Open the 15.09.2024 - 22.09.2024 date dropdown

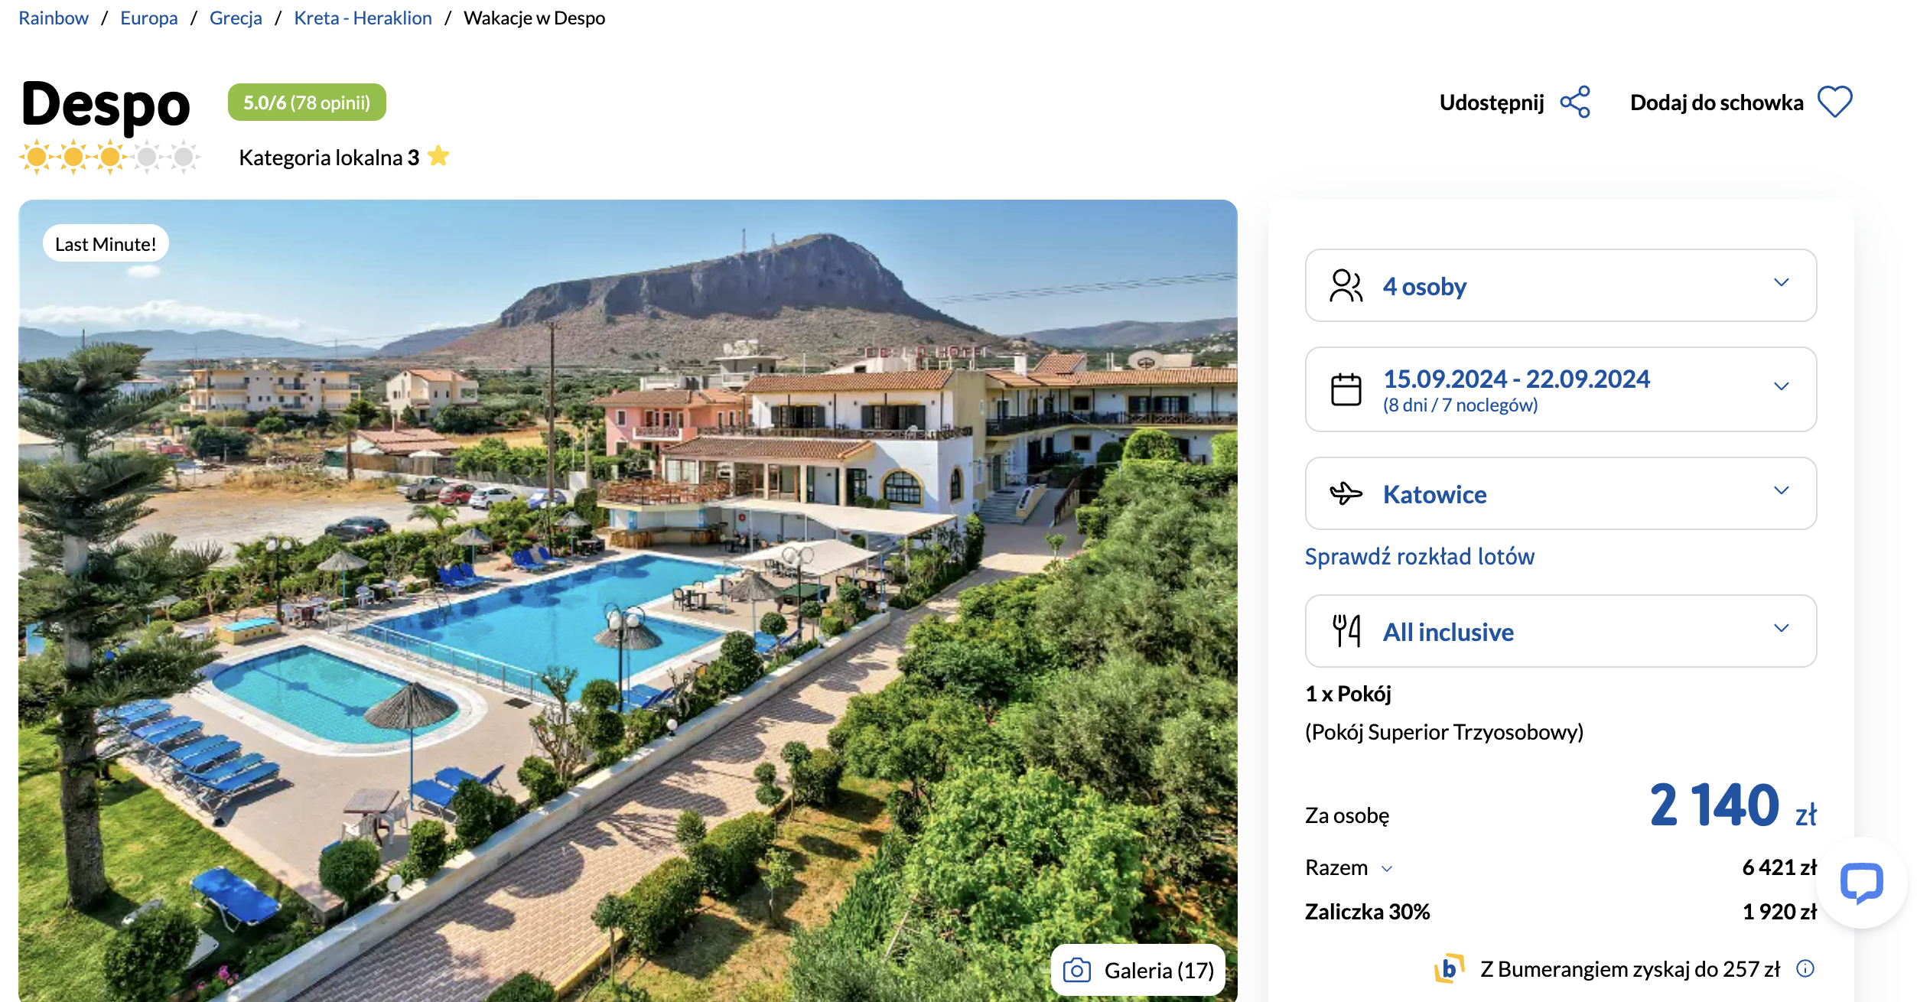[1561, 389]
